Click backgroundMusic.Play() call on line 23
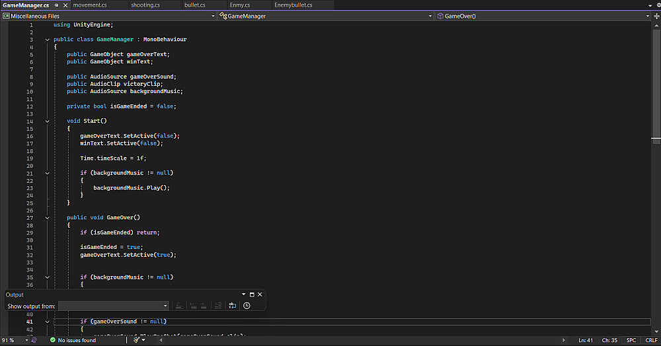This screenshot has height=346, width=661. (x=132, y=188)
